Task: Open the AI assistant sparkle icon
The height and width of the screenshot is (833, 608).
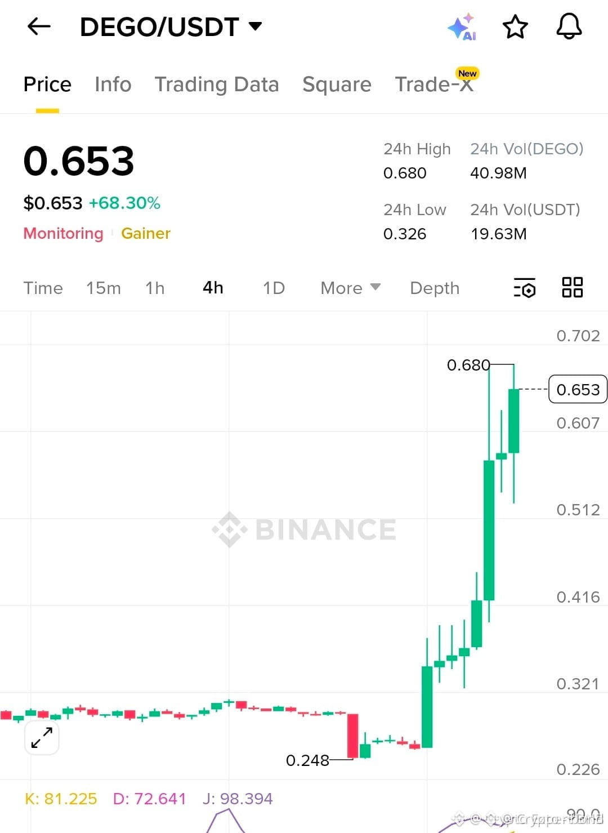Action: (462, 27)
